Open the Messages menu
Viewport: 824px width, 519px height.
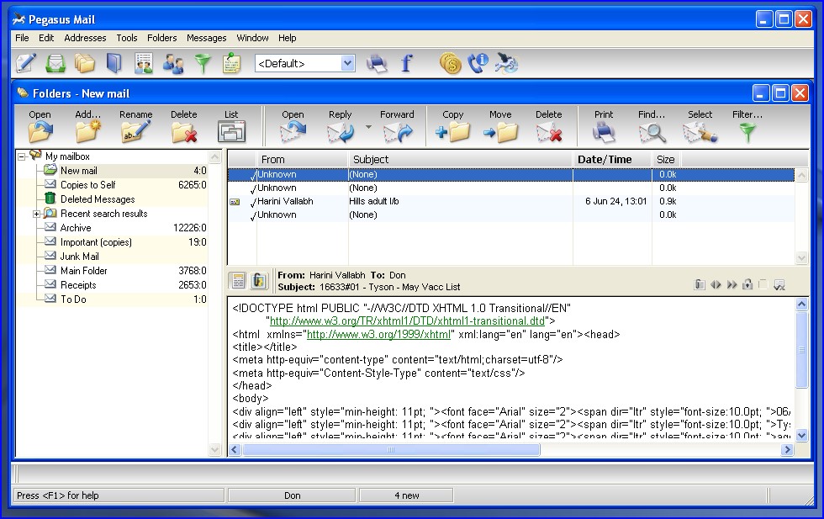point(206,38)
